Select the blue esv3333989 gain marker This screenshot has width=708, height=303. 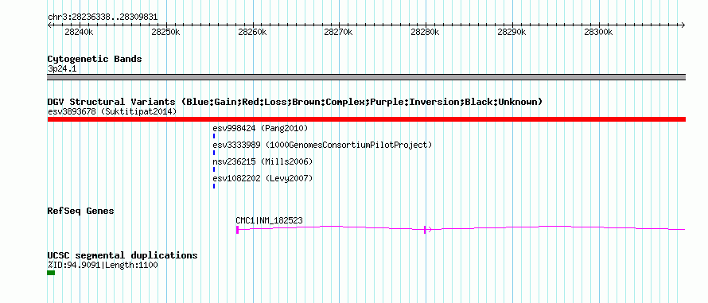214,153
